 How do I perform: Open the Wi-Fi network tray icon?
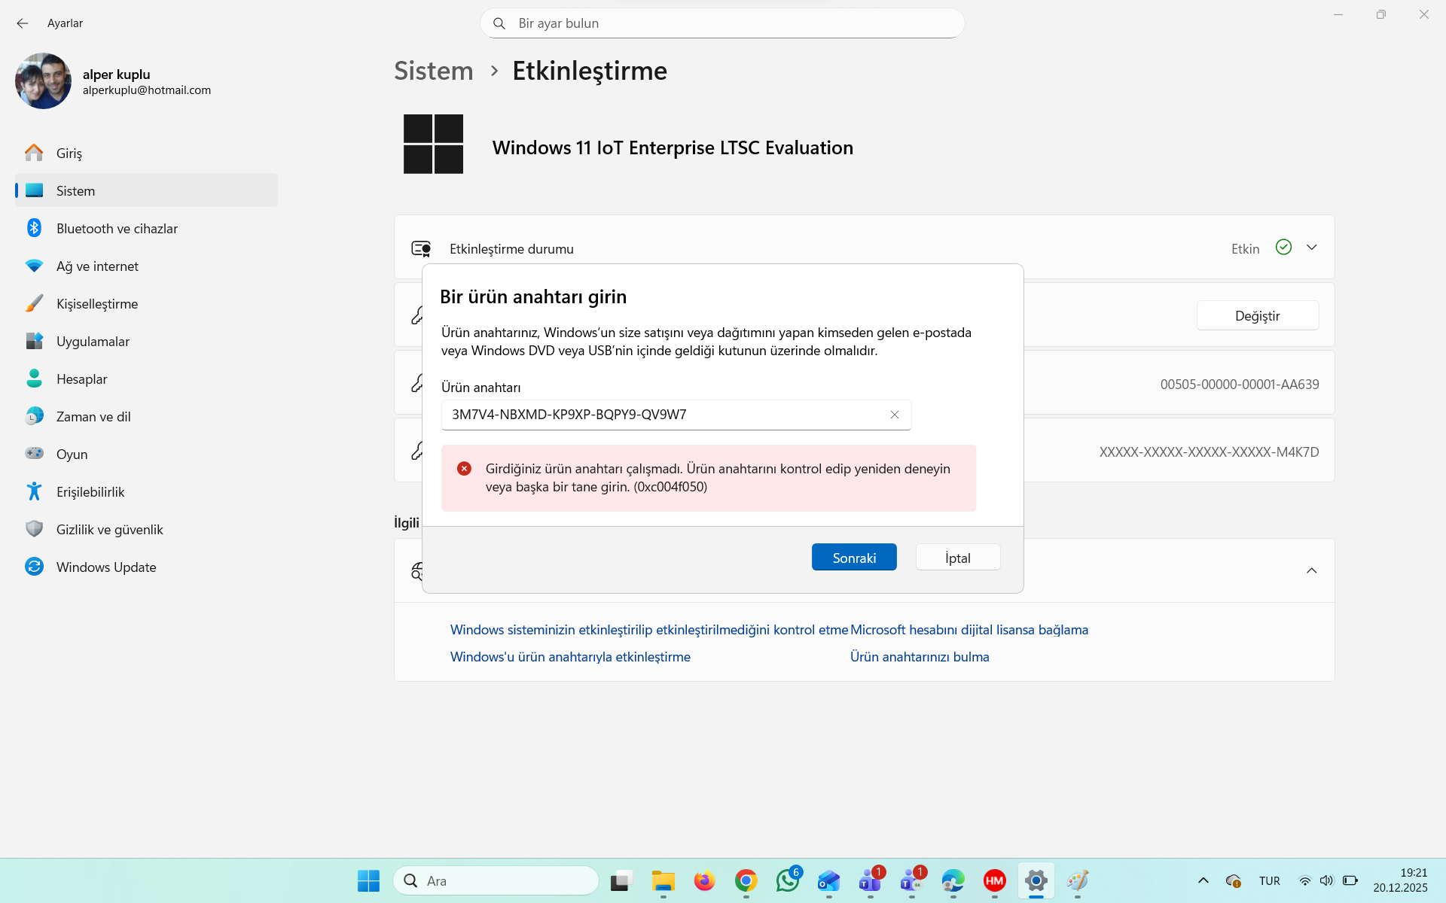(1305, 880)
